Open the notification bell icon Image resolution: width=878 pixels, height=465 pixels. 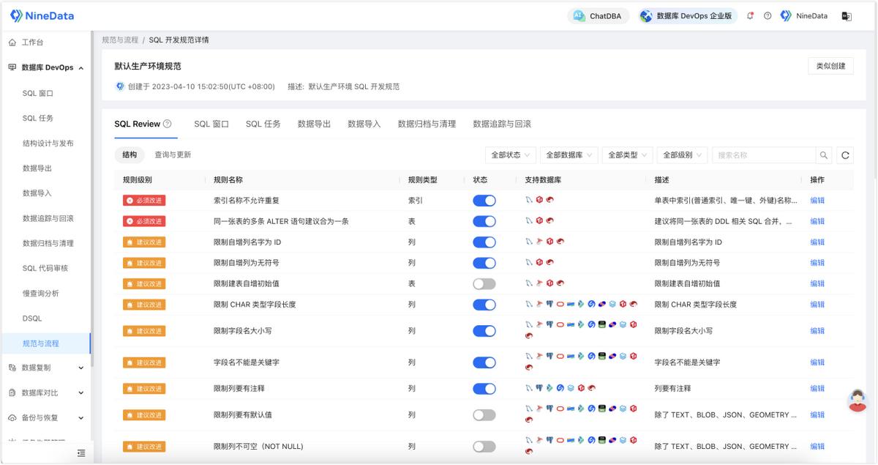pyautogui.click(x=751, y=16)
